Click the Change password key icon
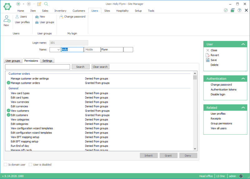Image resolution: width=250 pixels, height=179 pixels. 61,17
